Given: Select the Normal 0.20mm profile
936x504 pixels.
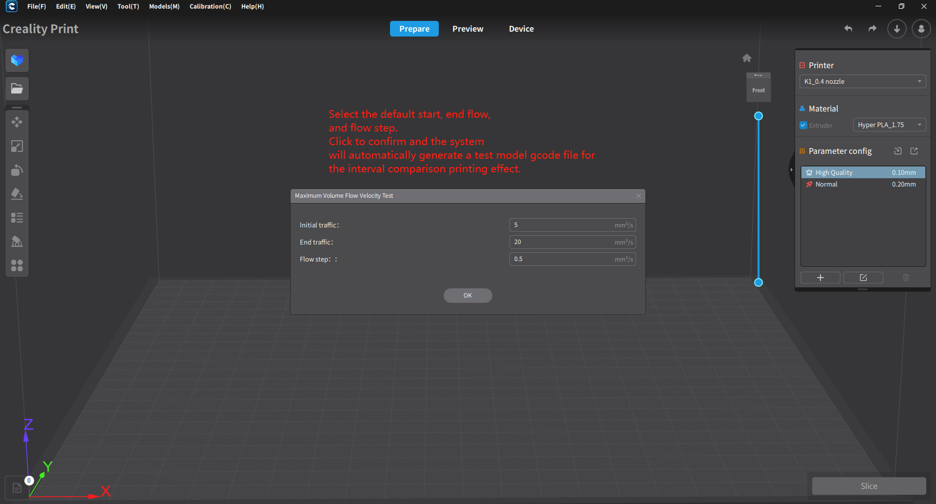Looking at the screenshot, I should (863, 184).
